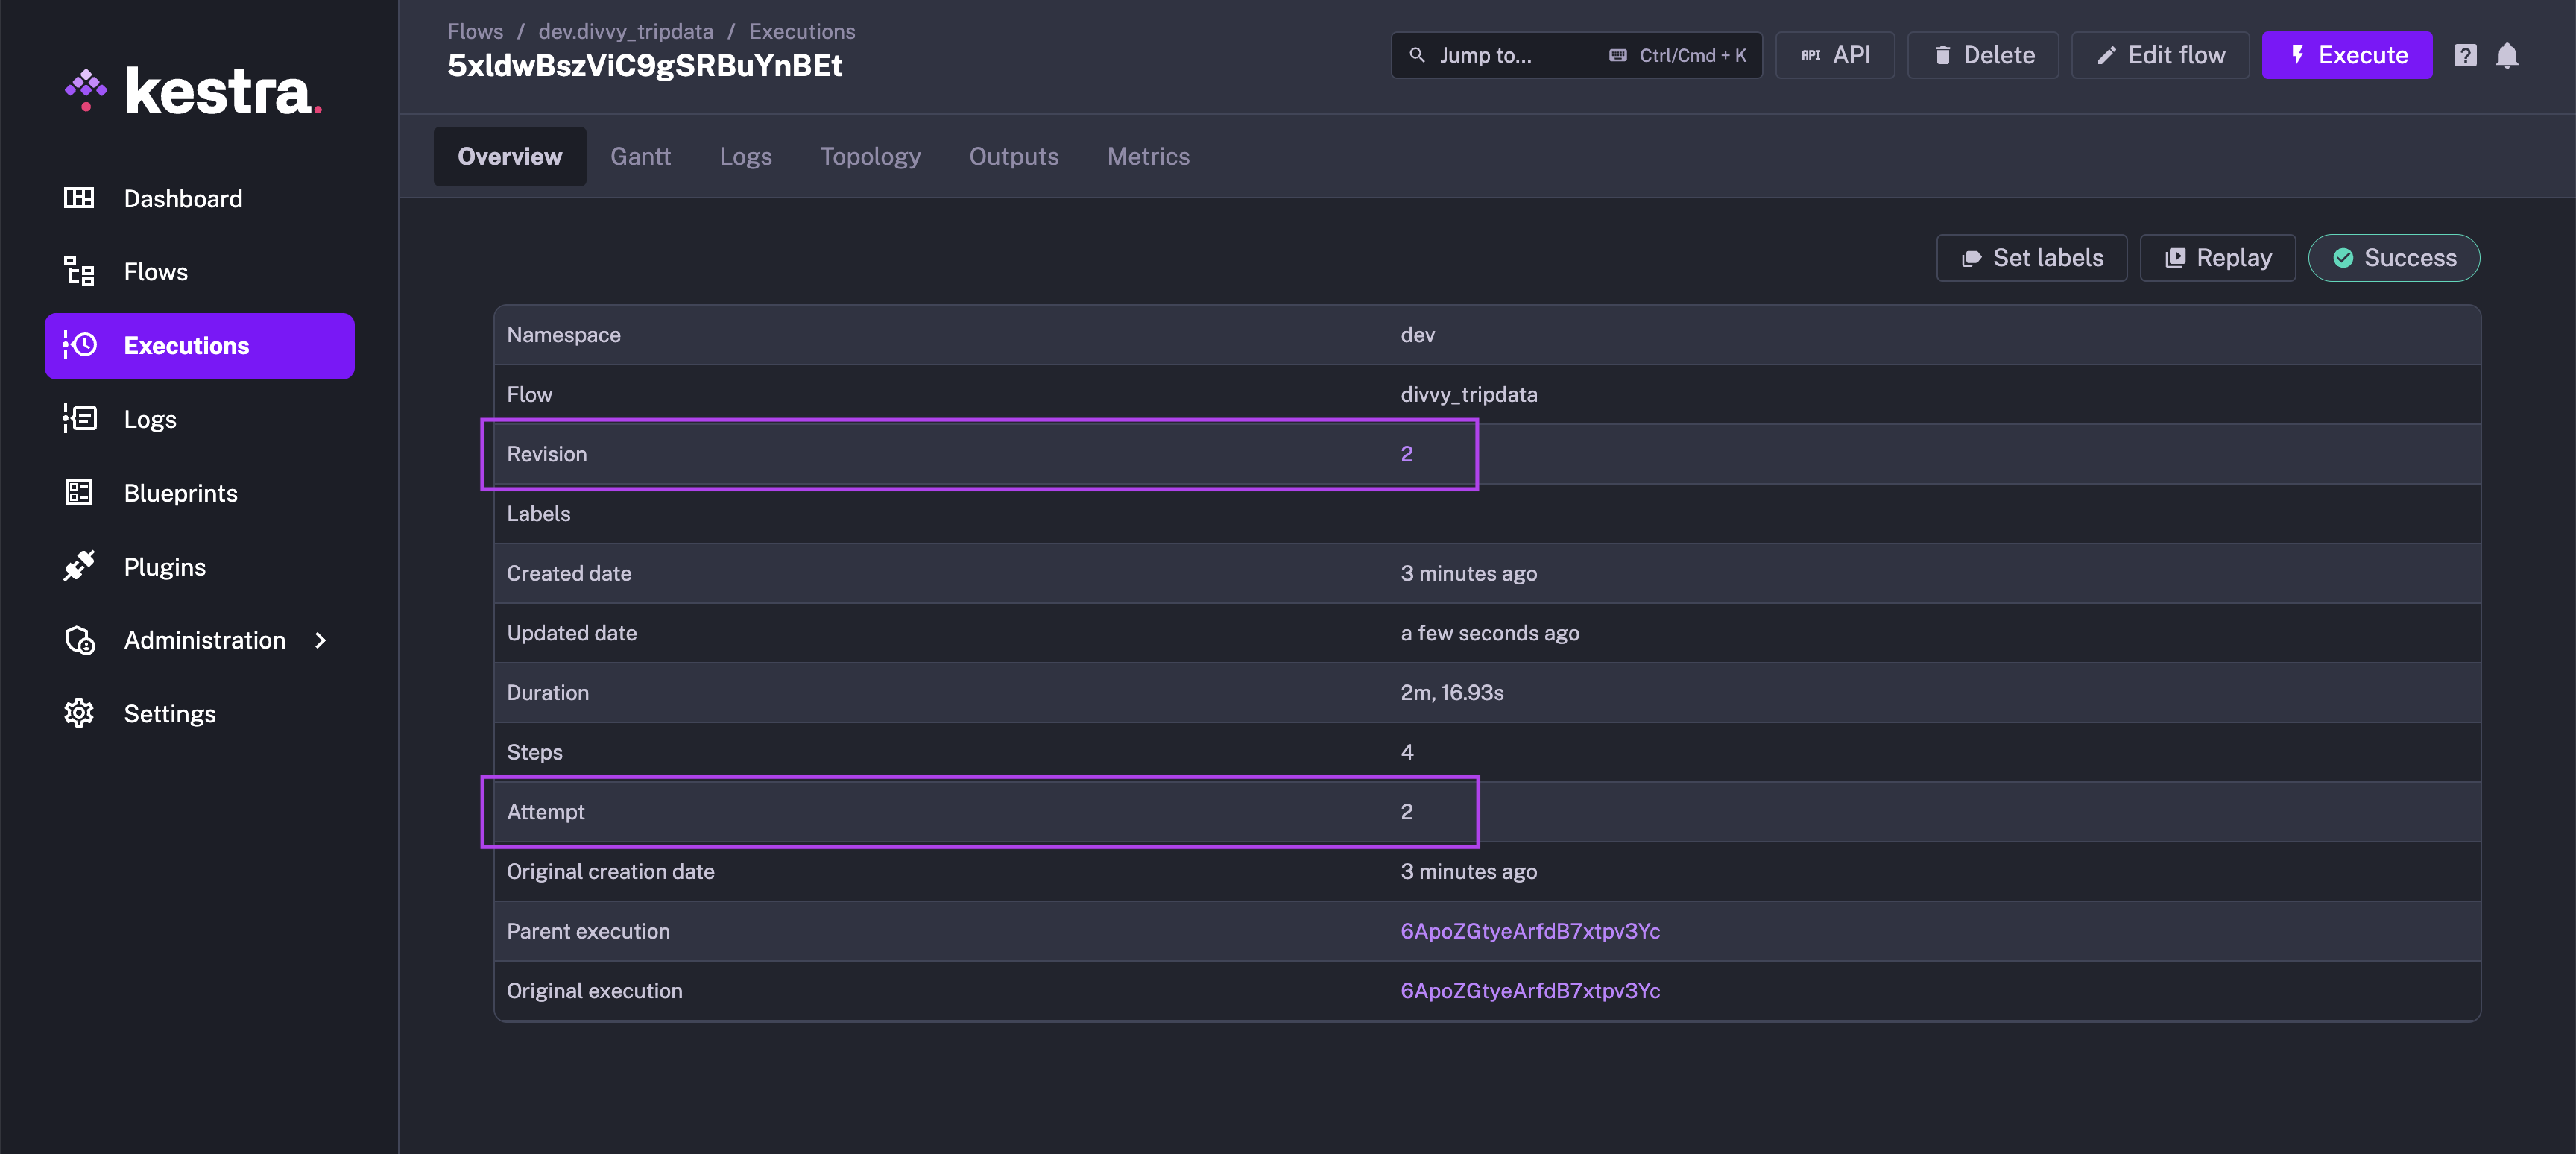Open notifications bell icon

pos(2506,55)
